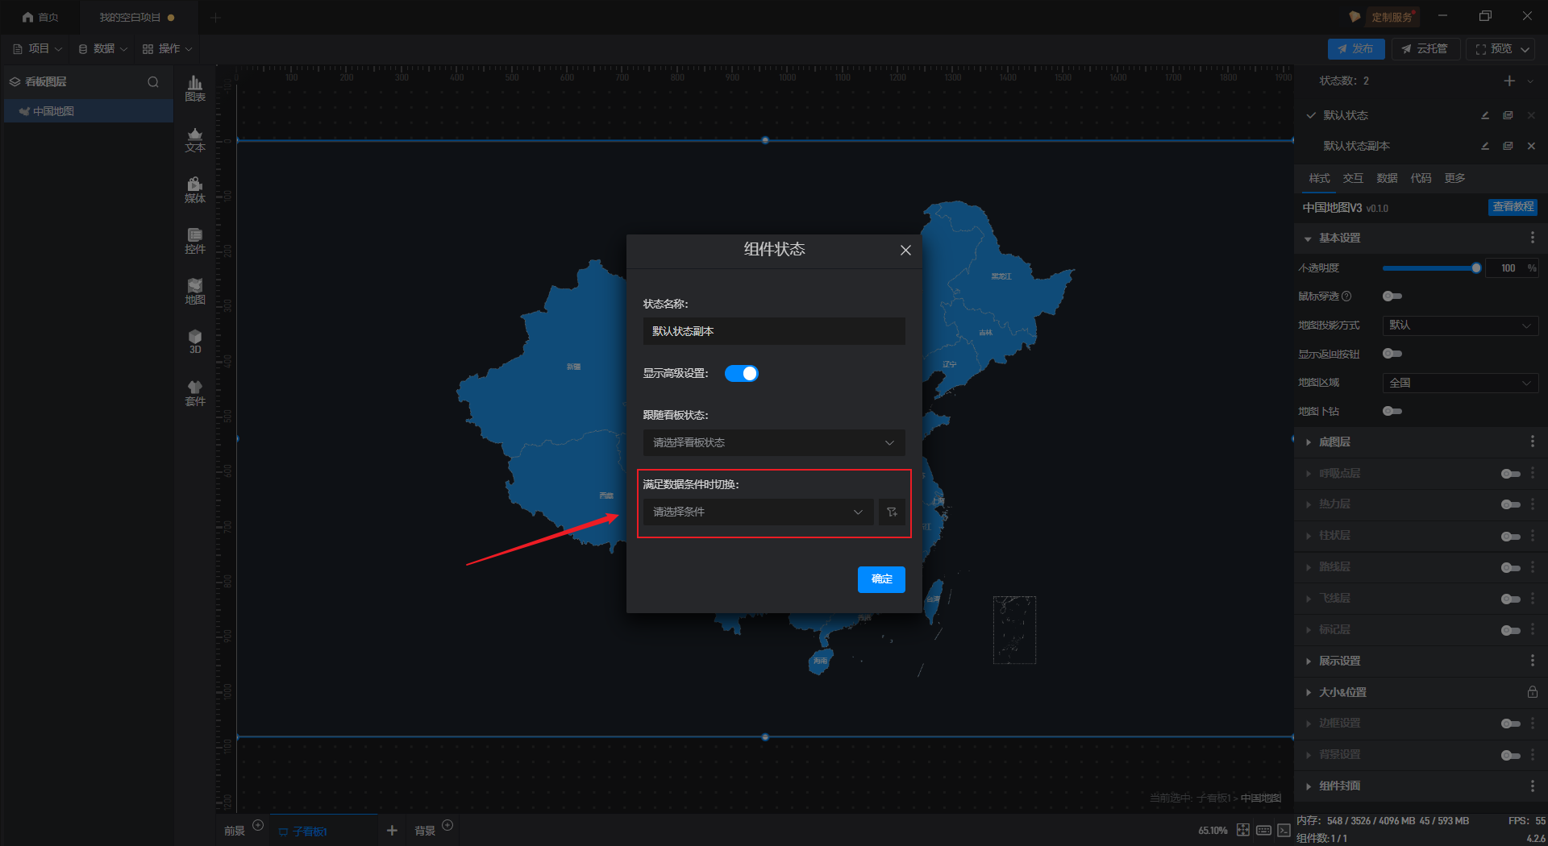
Task: Click the 发布 publish button
Action: pyautogui.click(x=1356, y=49)
